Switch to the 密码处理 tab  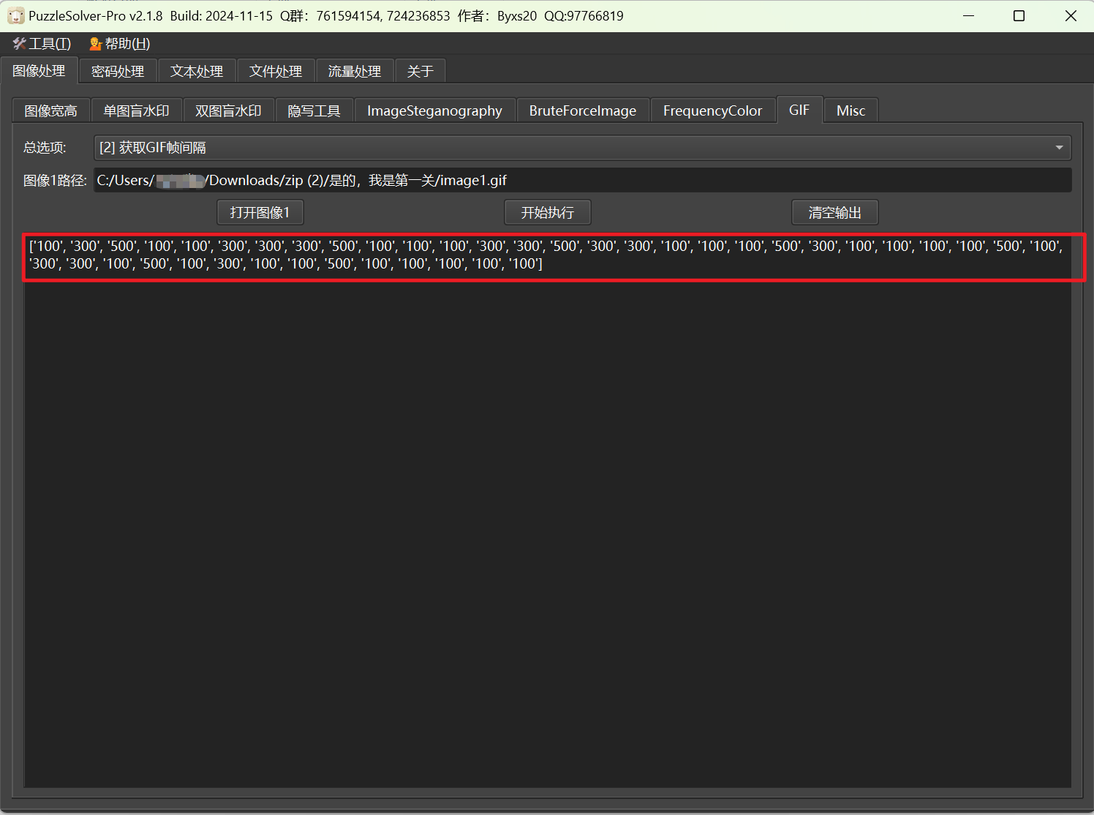coord(118,72)
